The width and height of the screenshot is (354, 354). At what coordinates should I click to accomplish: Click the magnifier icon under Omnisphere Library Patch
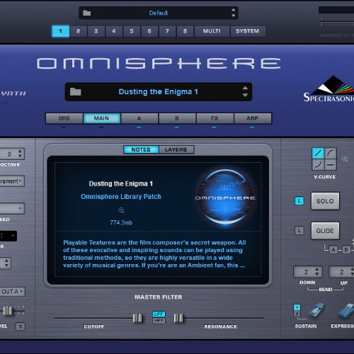[121, 210]
